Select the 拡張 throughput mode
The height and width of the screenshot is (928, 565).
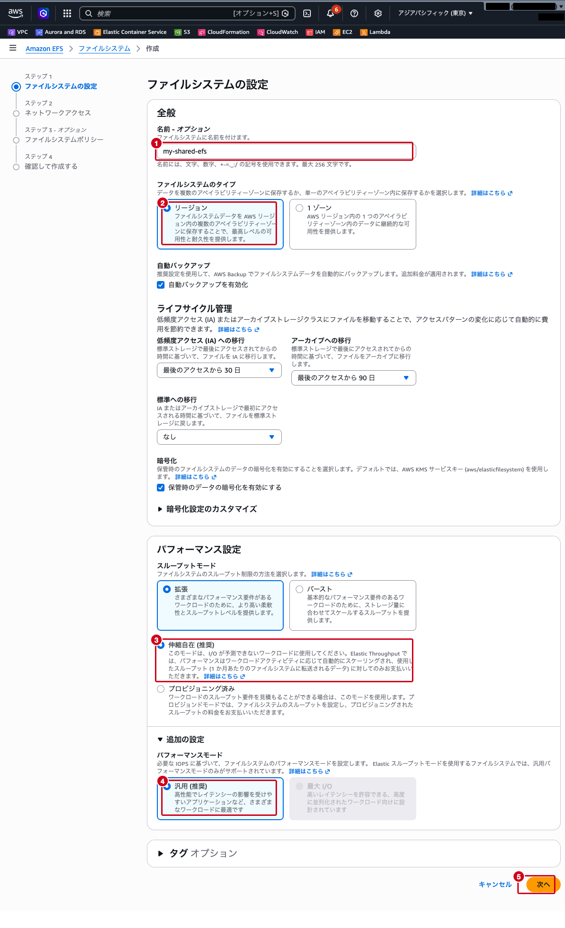pyautogui.click(x=220, y=605)
